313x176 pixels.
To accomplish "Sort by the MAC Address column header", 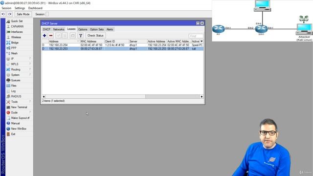I will coord(92,41).
